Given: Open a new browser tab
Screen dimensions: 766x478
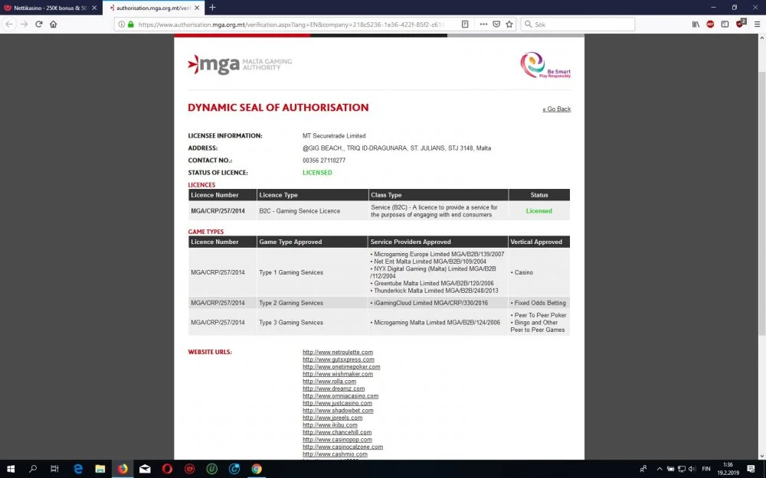Looking at the screenshot, I should tap(212, 8).
